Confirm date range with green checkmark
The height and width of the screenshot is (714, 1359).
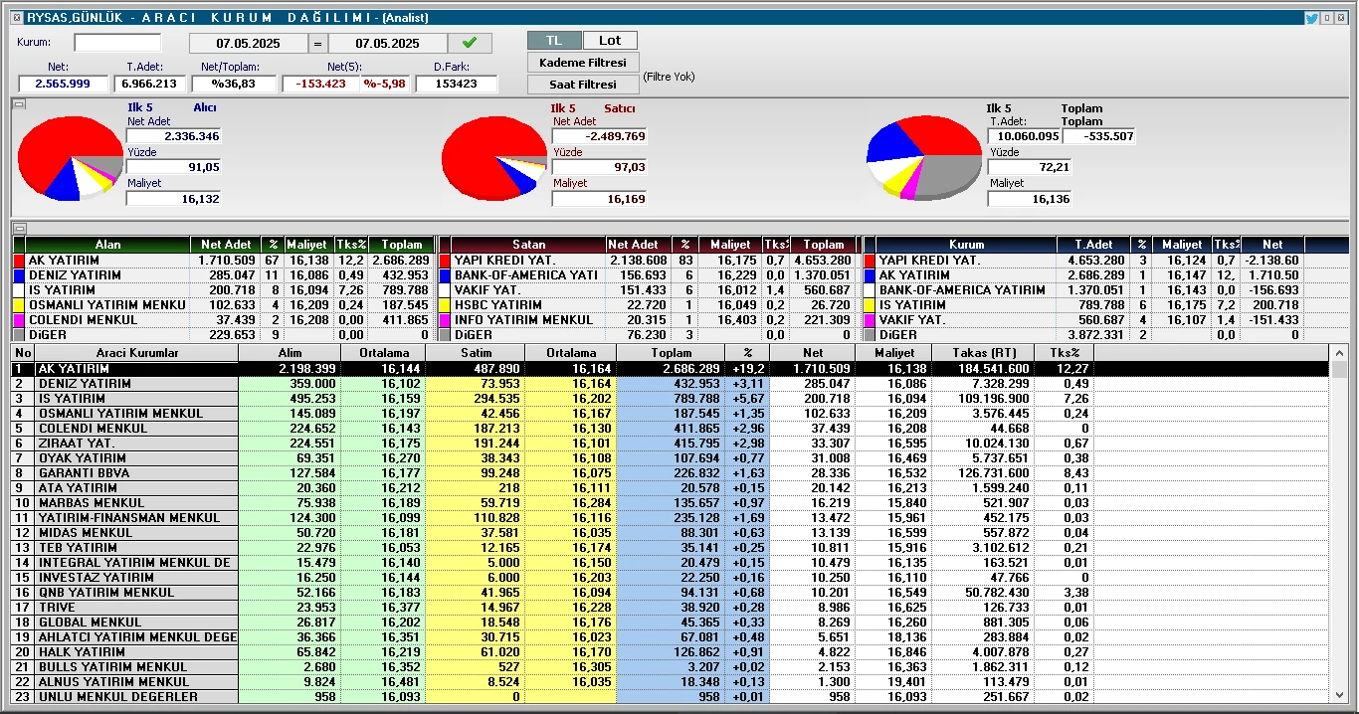pyautogui.click(x=470, y=43)
